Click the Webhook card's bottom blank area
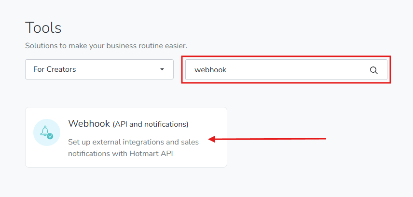The width and height of the screenshot is (413, 197). (x=125, y=163)
